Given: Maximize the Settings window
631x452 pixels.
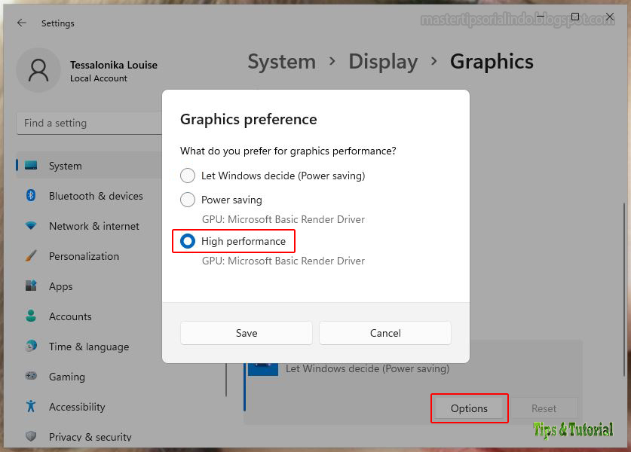Looking at the screenshot, I should click(x=575, y=17).
